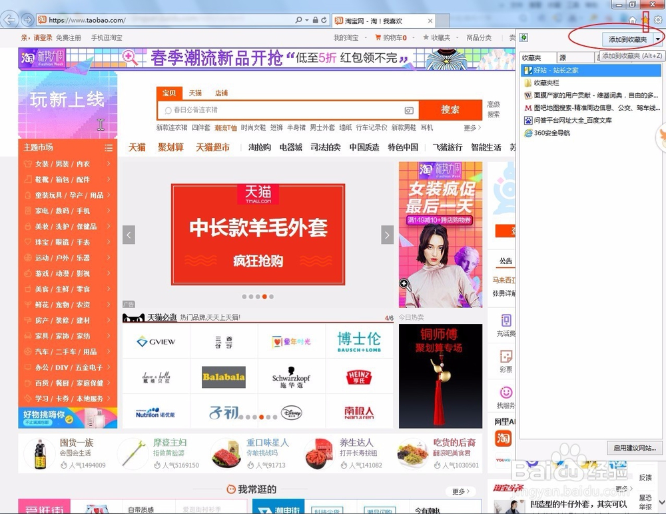666x514 pixels.
Task: Pin the favorites panel with green arrow icon
Action: (524, 38)
